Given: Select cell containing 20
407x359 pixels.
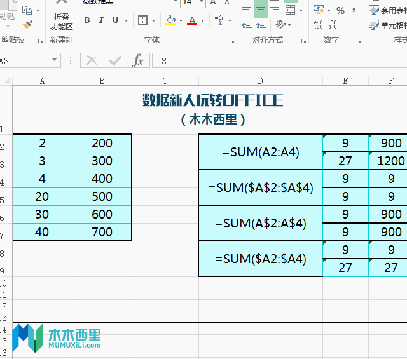Looking at the screenshot, I should click(43, 196).
